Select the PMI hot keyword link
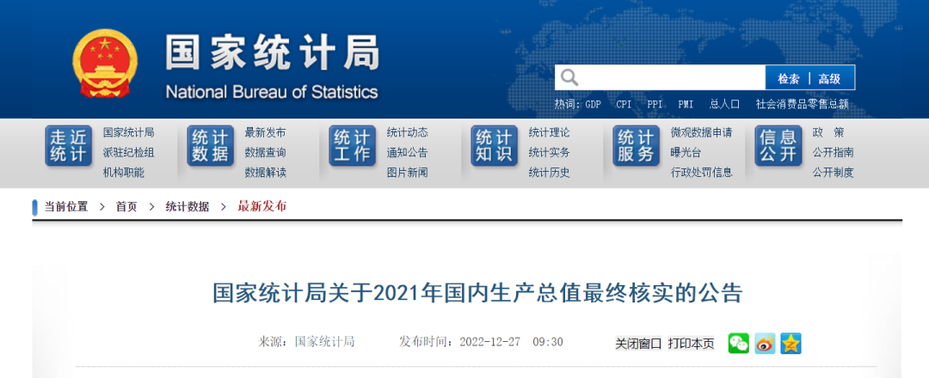The image size is (929, 378). point(686,104)
